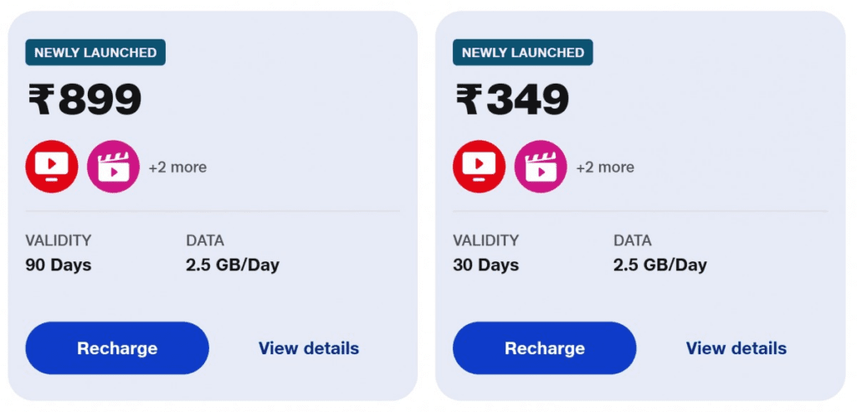Open View details for ₹349 plan
The height and width of the screenshot is (412, 857).
pos(736,348)
